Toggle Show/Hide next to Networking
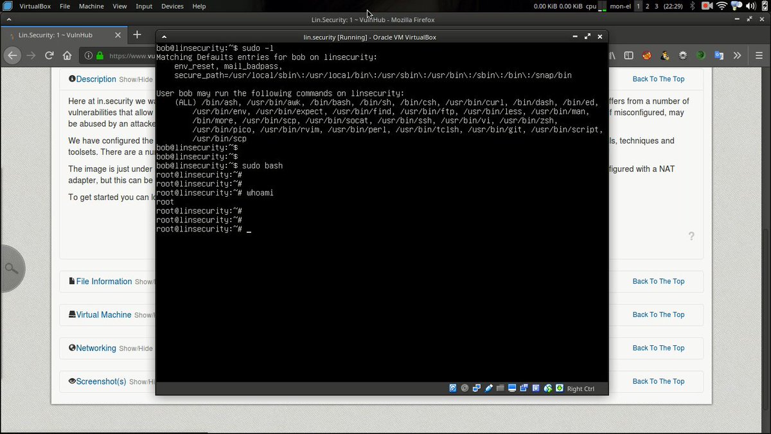The height and width of the screenshot is (434, 771). tap(136, 348)
